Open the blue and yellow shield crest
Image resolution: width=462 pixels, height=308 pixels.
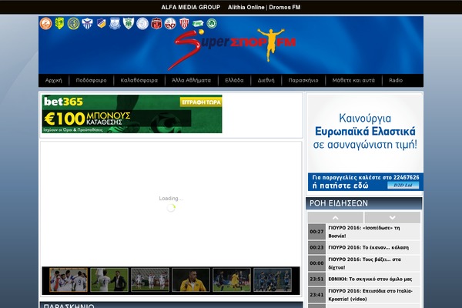point(101,23)
